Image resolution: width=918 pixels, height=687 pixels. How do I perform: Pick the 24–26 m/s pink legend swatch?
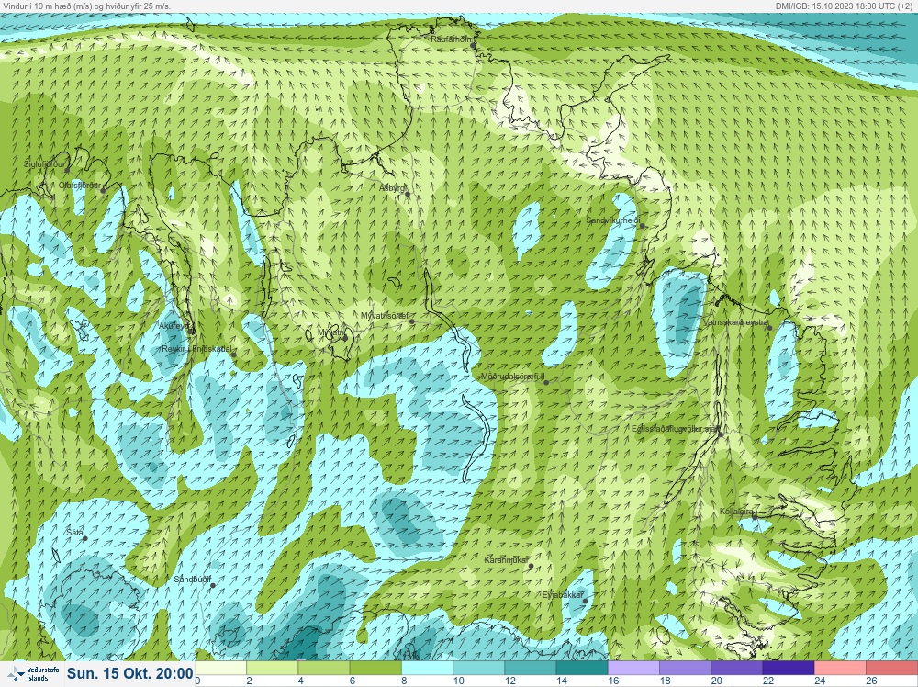pos(841,668)
